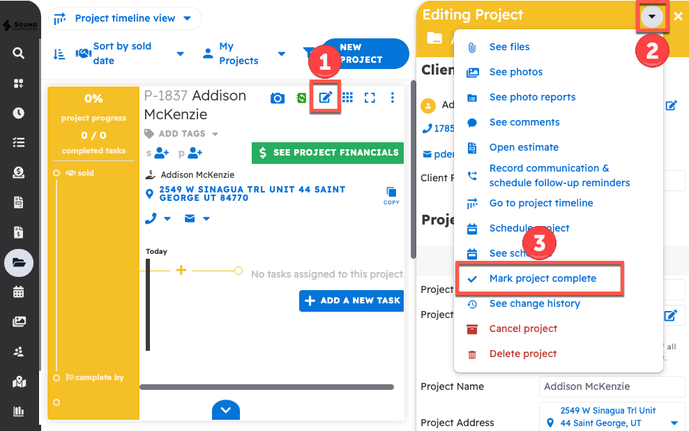689x431 pixels.
Task: Click the green QuickBooks sync icon
Action: click(301, 98)
